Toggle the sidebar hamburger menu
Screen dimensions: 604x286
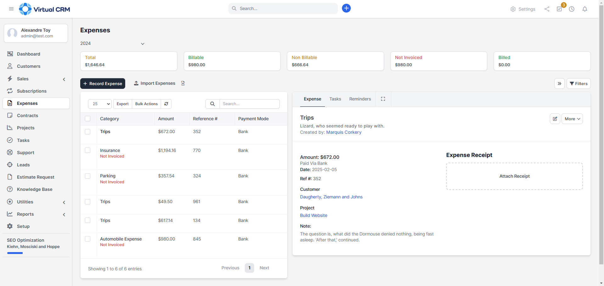pyautogui.click(x=11, y=9)
